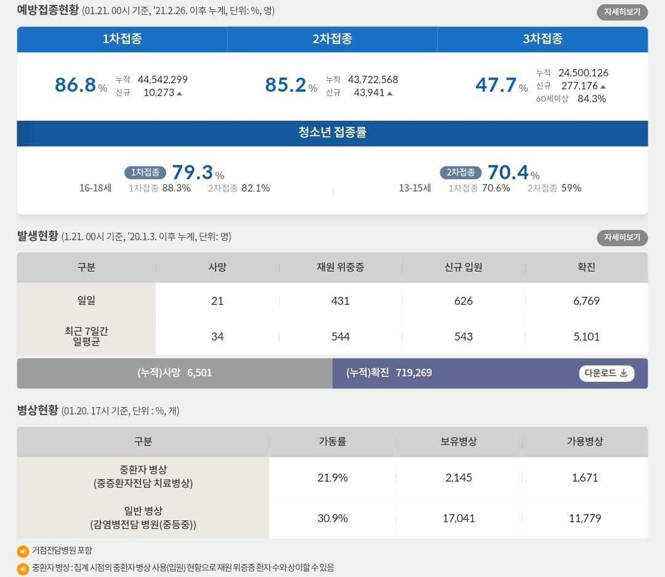
Task: Click the 일일 row label
Action: 86,301
